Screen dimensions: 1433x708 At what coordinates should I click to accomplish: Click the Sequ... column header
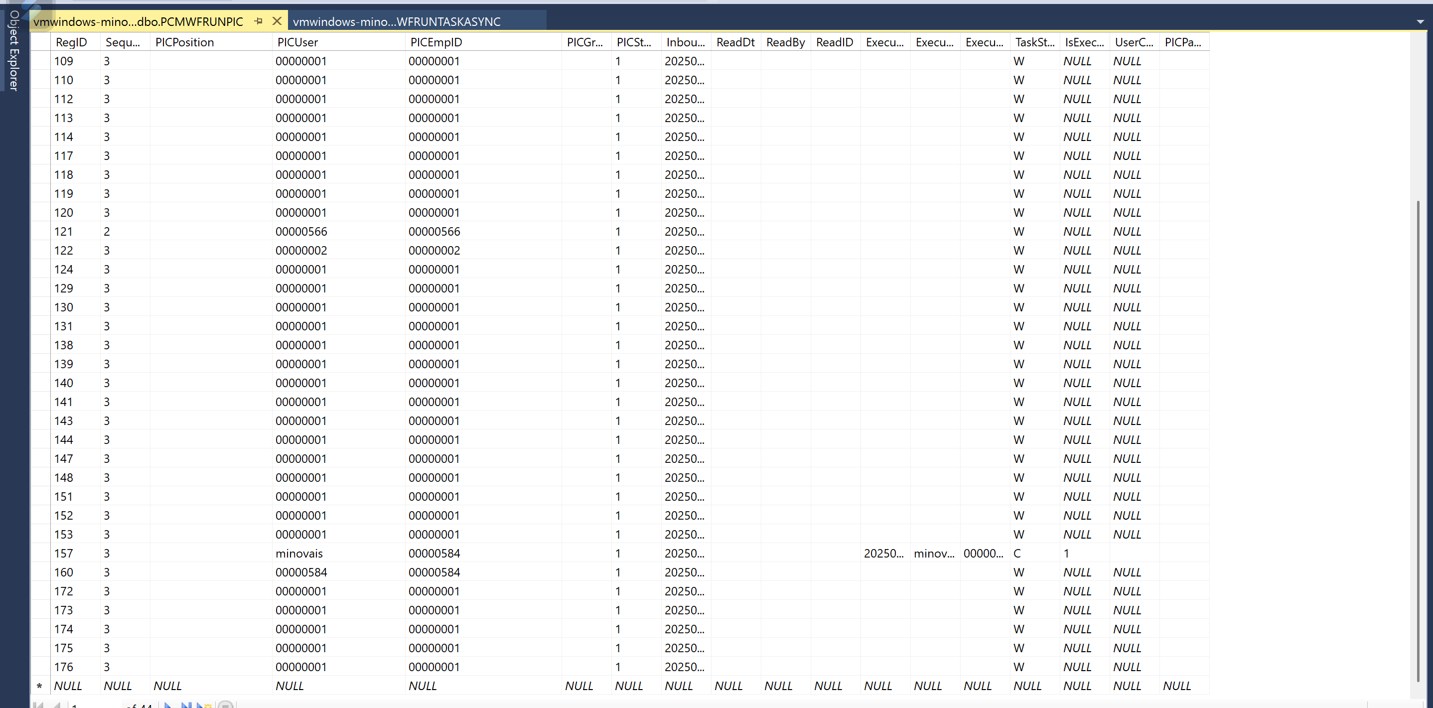coord(125,42)
